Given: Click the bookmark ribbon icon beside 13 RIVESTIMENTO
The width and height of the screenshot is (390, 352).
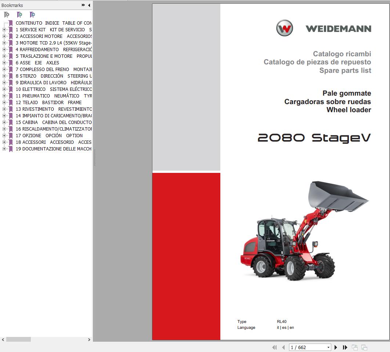Looking at the screenshot, I should [x=11, y=109].
